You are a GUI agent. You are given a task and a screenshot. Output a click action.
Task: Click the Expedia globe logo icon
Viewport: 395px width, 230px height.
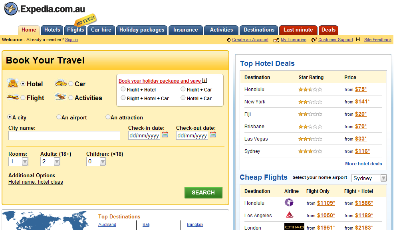click(11, 9)
